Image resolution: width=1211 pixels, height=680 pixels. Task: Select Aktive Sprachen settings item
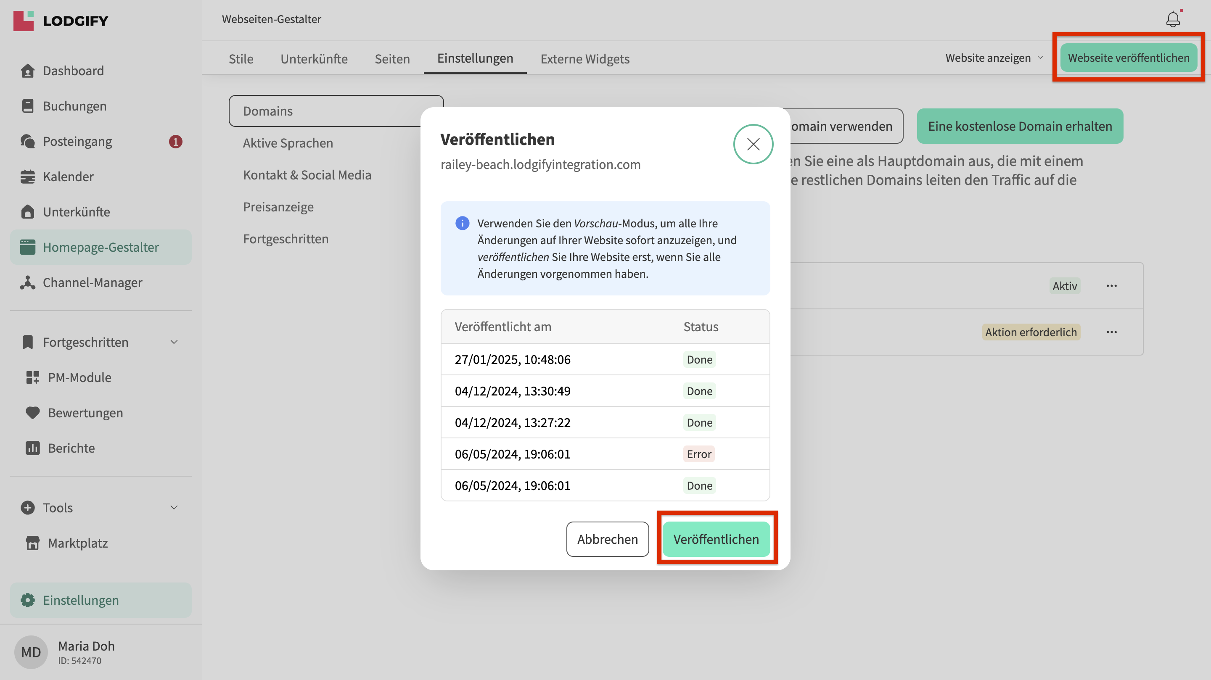[x=288, y=143]
